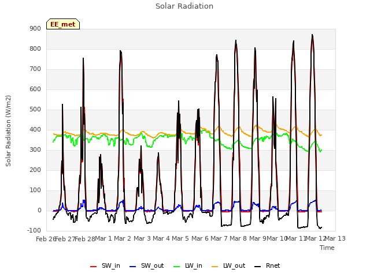Click the 800 y-axis tick label
The image size is (370, 277).
click(x=35, y=48)
